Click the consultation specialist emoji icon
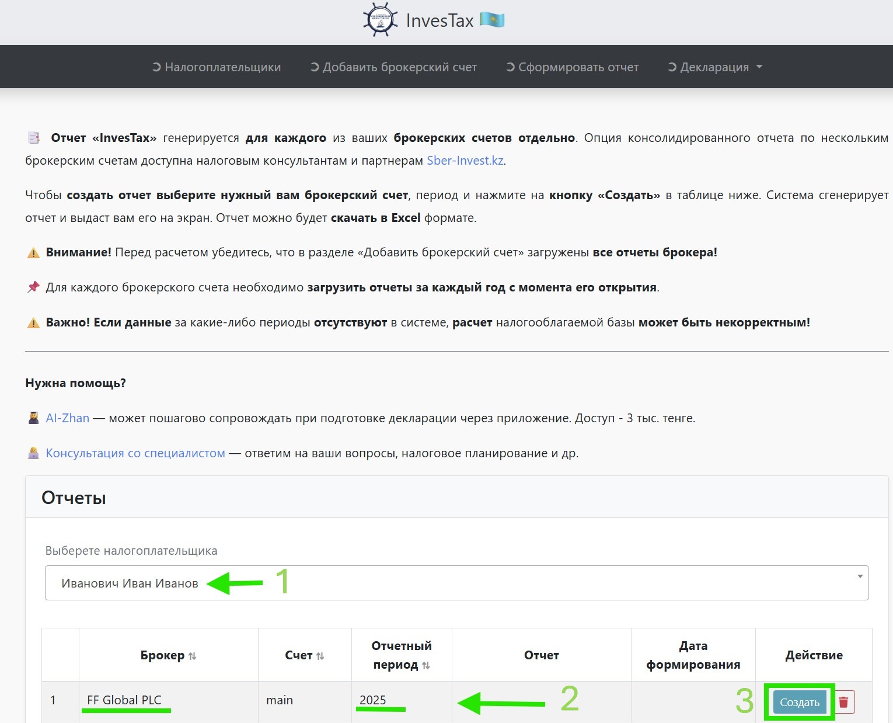Screen dimensions: 893x723 33,453
